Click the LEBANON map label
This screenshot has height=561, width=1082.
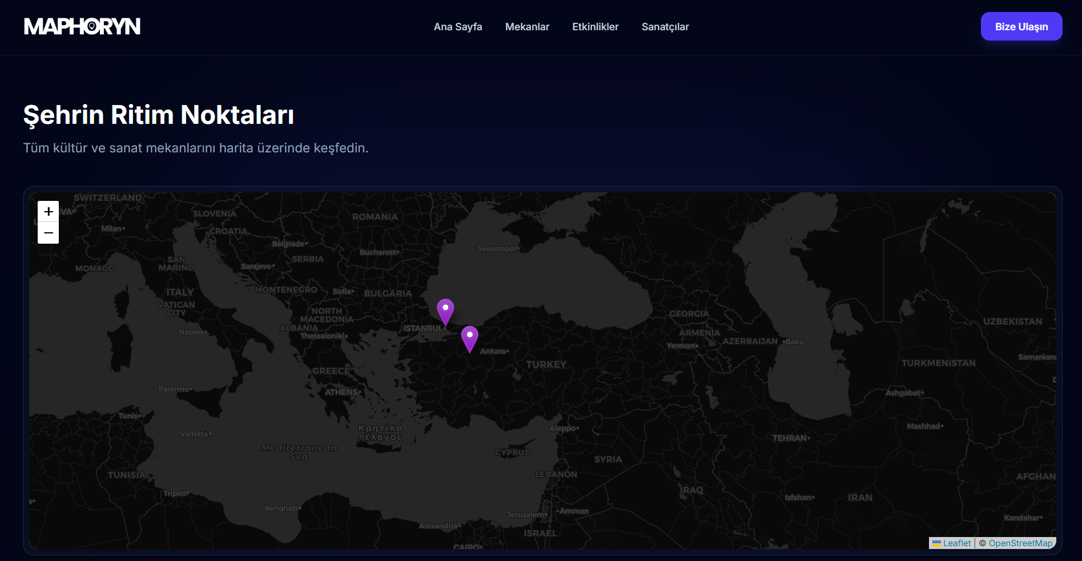(556, 474)
